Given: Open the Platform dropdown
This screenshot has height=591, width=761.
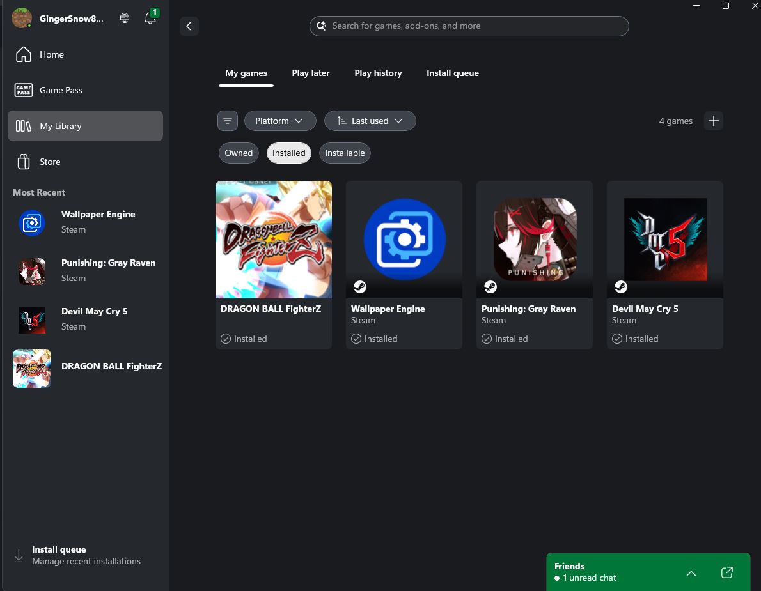Looking at the screenshot, I should point(280,121).
